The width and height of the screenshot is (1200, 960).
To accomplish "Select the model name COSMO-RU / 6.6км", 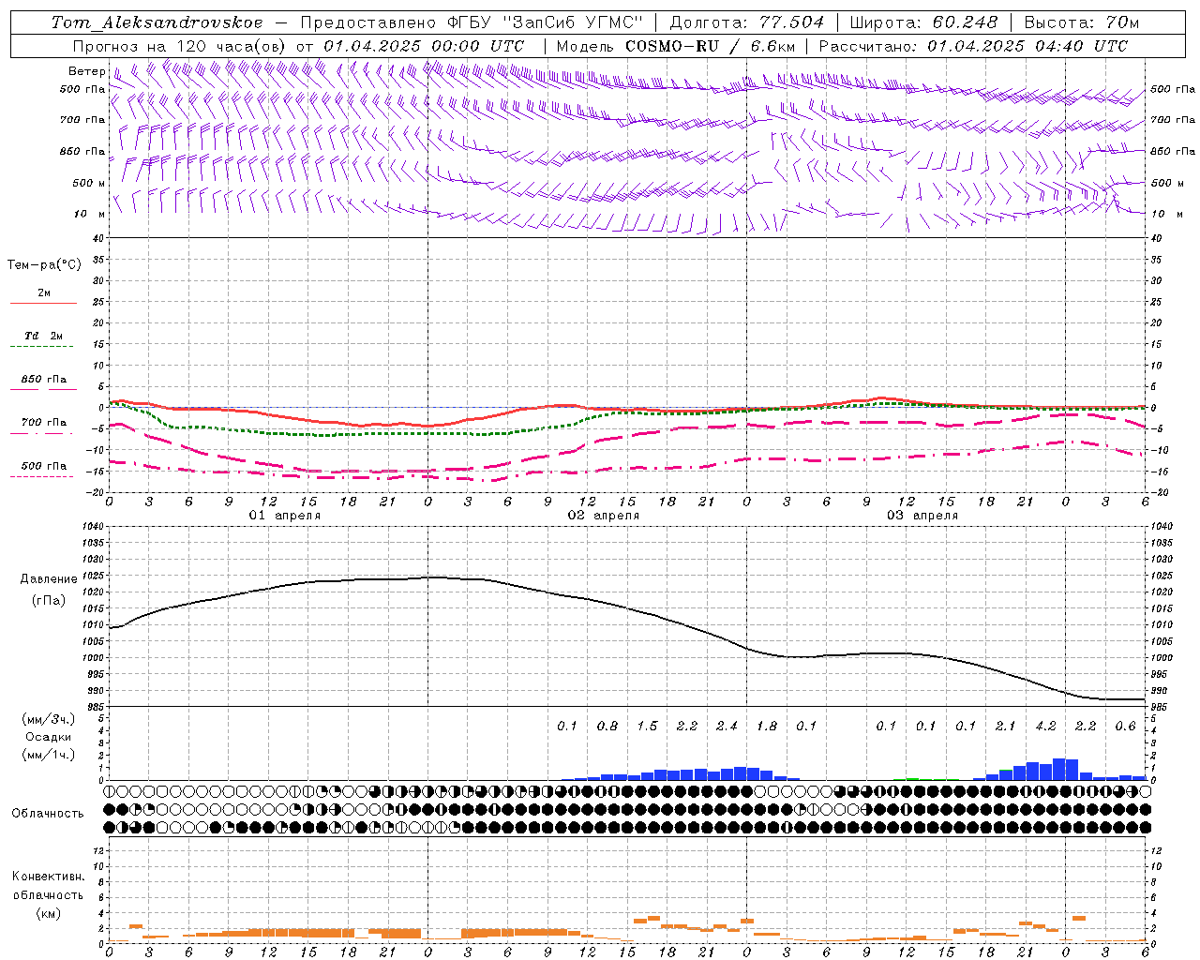I will (x=710, y=46).
